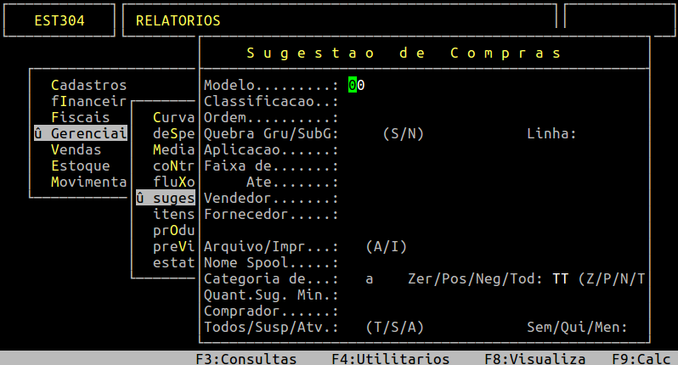Click the Zer/Pos/Neg/Tod TT value
The height and width of the screenshot is (365, 678).
tap(561, 279)
